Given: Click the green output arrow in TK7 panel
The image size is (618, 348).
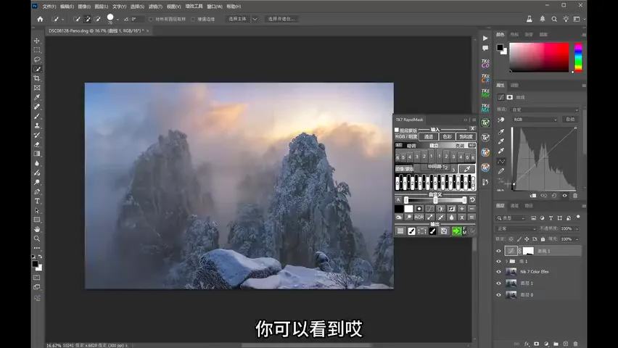Looking at the screenshot, I should point(456,231).
